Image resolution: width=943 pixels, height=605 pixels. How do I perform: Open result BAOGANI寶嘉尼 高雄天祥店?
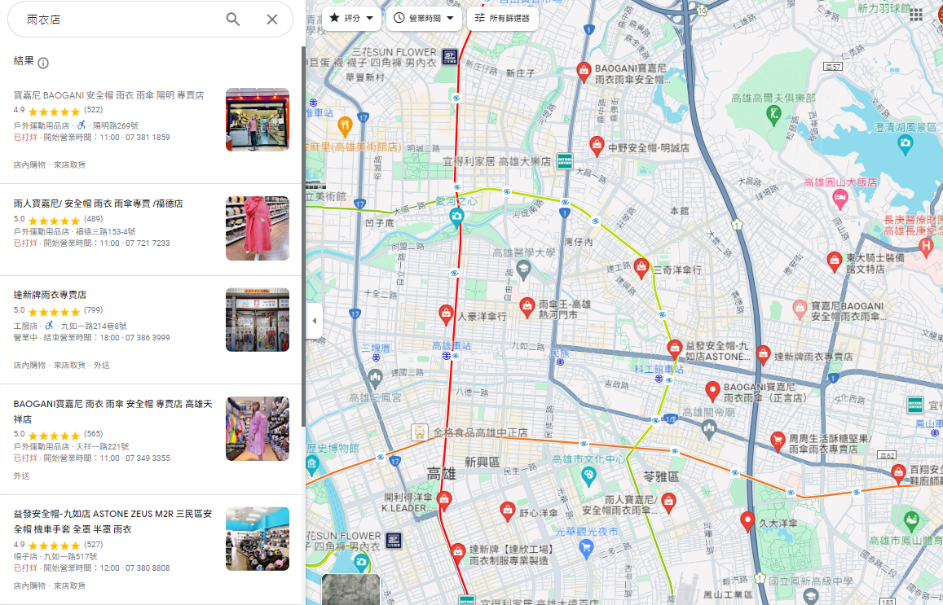click(150, 439)
